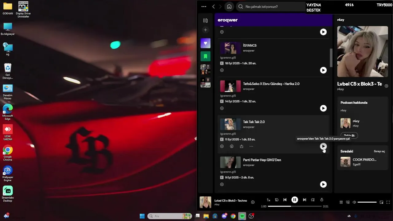Image resolution: width=393 pixels, height=221 pixels.
Task: Click Spotify taskbar icon
Action: [x=242, y=216]
